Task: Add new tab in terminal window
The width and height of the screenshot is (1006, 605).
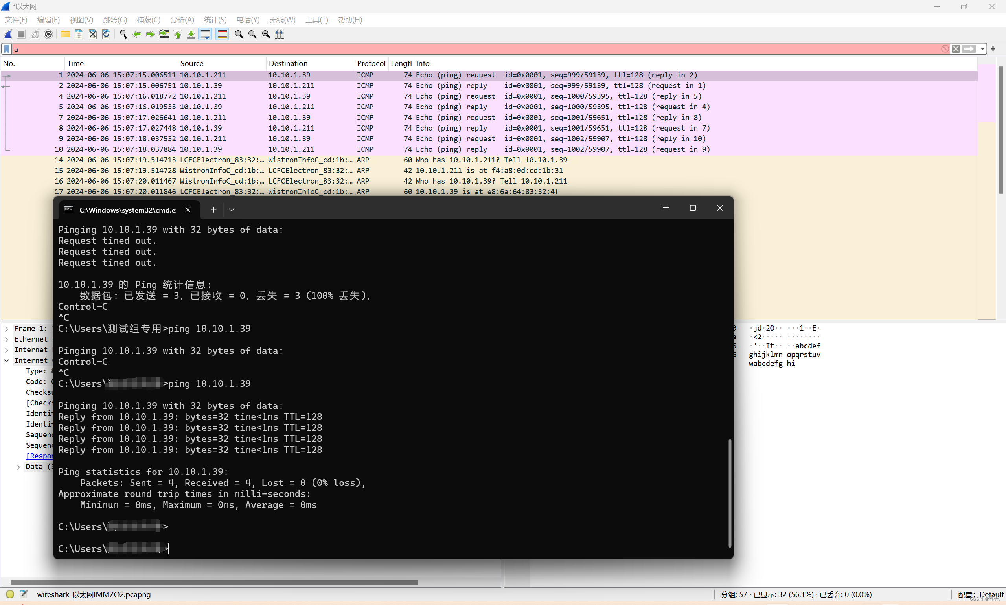Action: pyautogui.click(x=213, y=210)
